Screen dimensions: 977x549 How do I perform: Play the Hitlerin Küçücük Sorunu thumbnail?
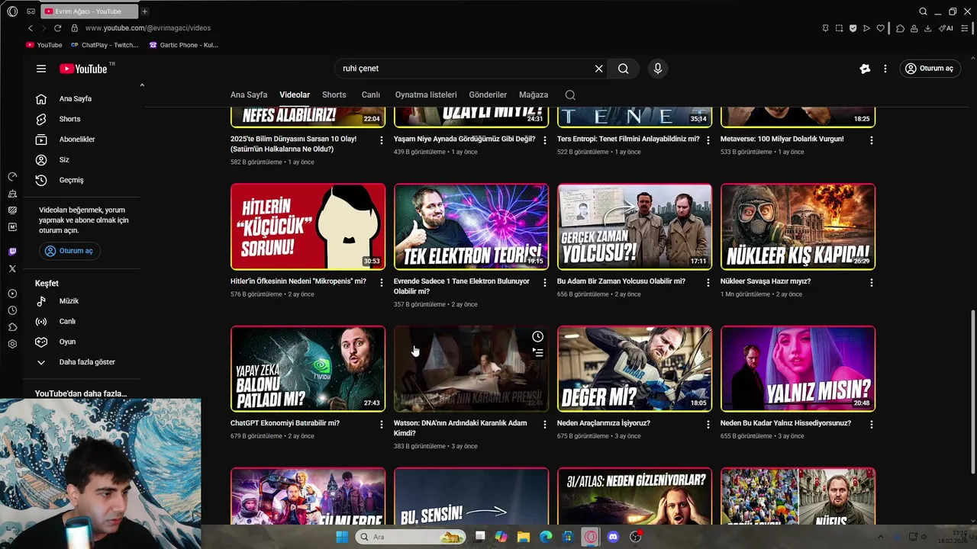coord(308,226)
